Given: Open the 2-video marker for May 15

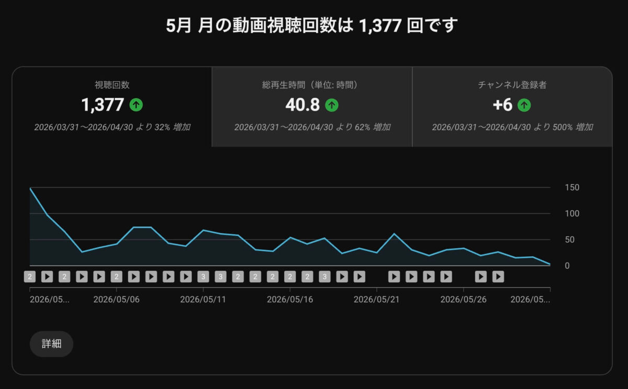Looking at the screenshot, I should click(273, 277).
